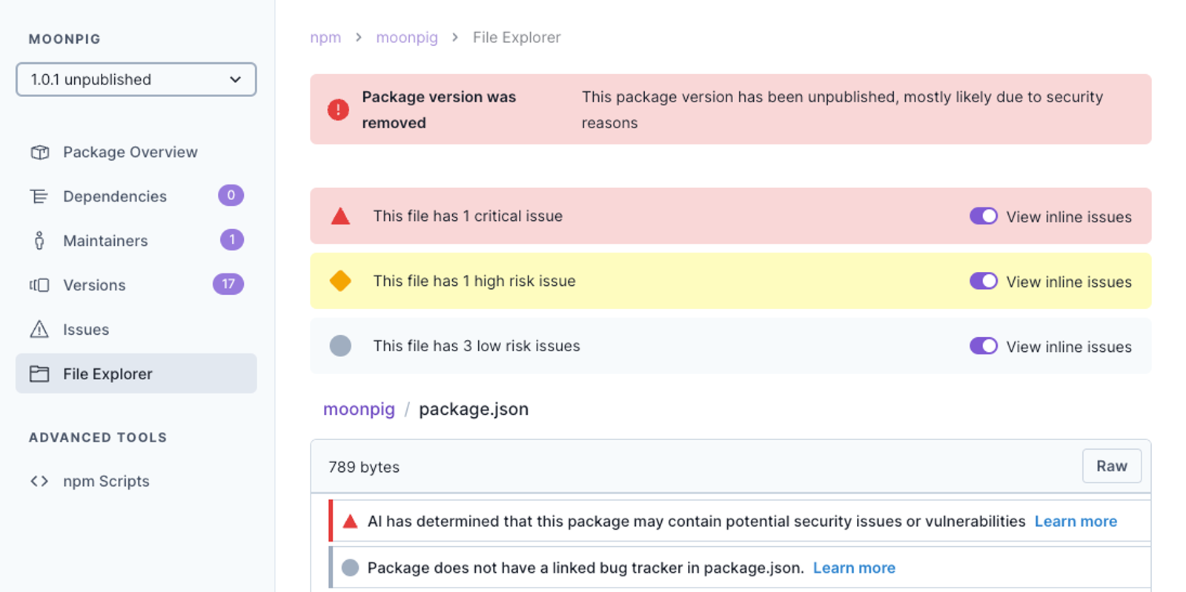Click 'This file has 3 low risk issues' text
This screenshot has height=592, width=1186.
[x=477, y=346]
